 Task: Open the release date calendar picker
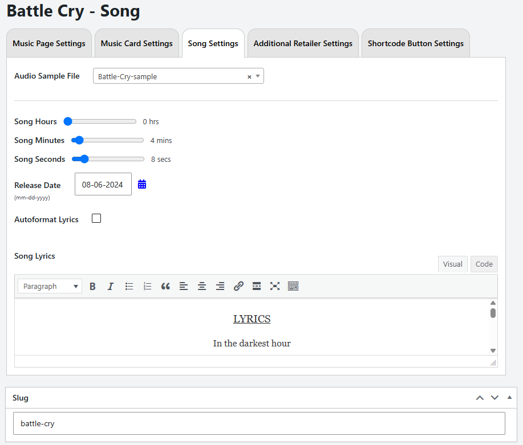tap(142, 185)
